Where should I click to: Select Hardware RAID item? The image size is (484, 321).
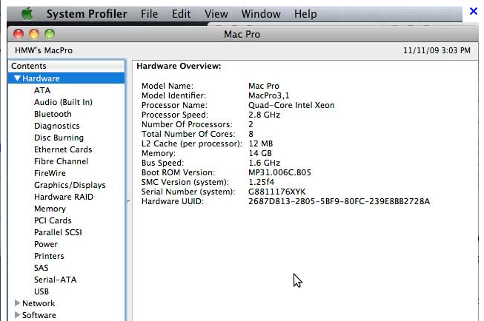click(64, 197)
